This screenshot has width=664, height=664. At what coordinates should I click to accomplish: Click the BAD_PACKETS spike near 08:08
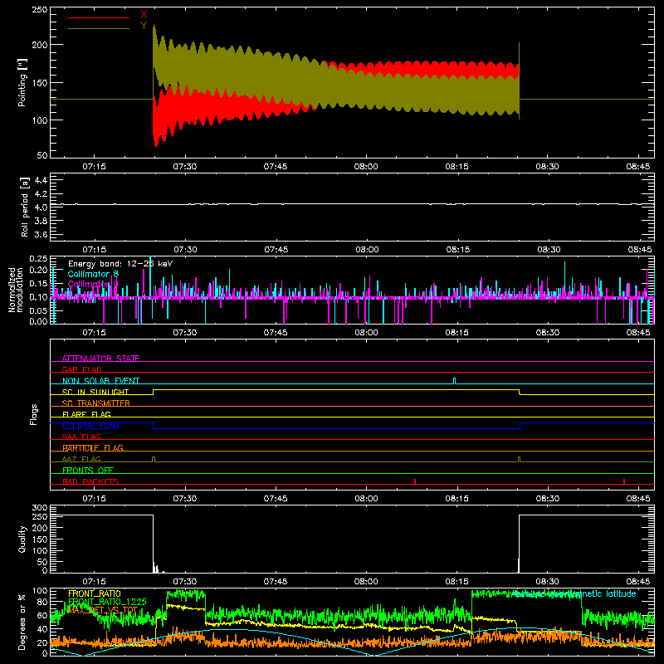415,481
